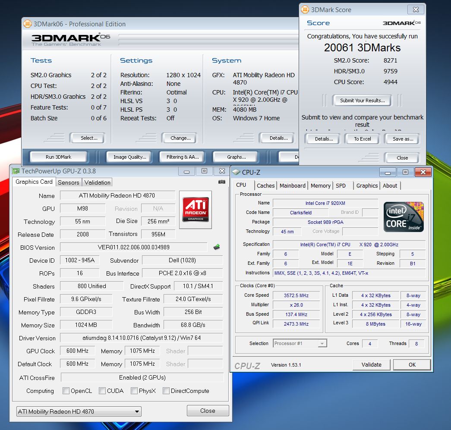Click the Intel Core i7 logo in CPU-Z
The image size is (451, 430).
(x=404, y=217)
